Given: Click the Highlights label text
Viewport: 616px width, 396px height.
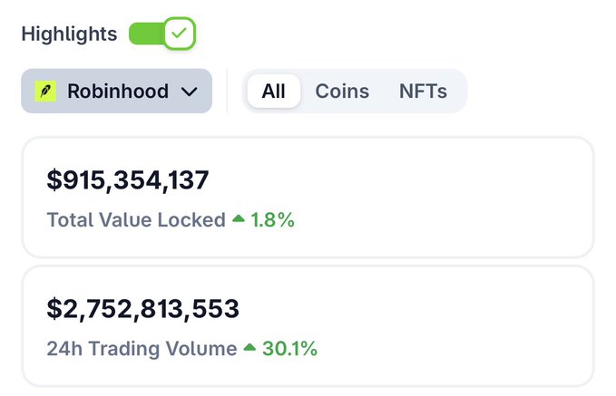Looking at the screenshot, I should click(x=69, y=34).
